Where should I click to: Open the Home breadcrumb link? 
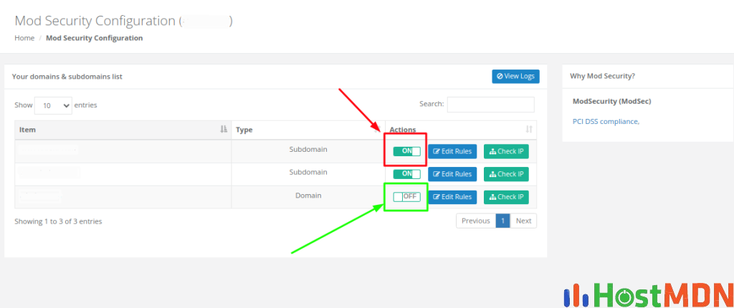coord(24,38)
